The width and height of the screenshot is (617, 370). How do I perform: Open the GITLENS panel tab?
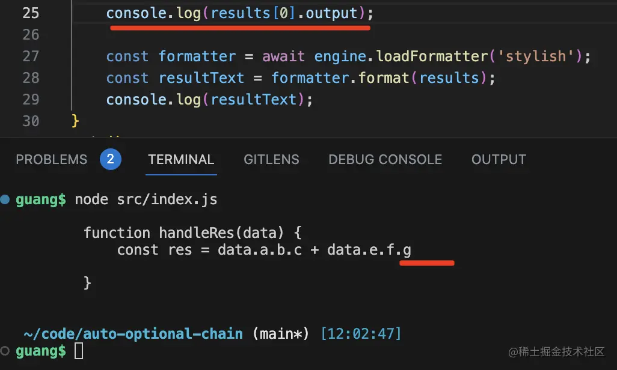coord(271,159)
